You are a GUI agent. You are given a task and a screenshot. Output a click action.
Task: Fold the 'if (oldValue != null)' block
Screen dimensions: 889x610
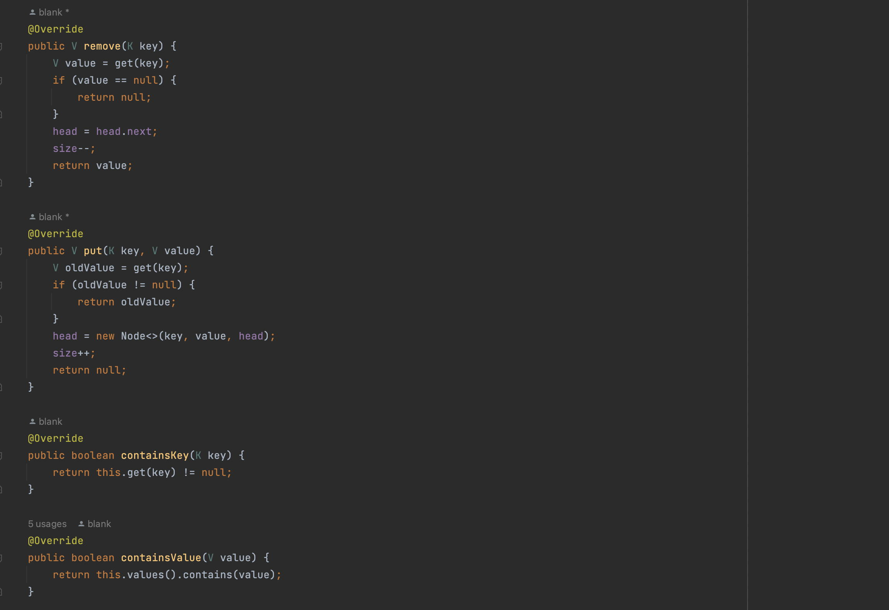click(x=1, y=285)
